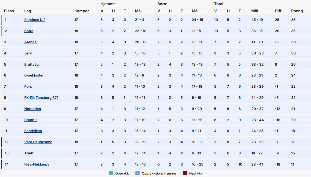311x177 pixels.
Task: Go to Brattvåg team page
Action: (x=31, y=65)
